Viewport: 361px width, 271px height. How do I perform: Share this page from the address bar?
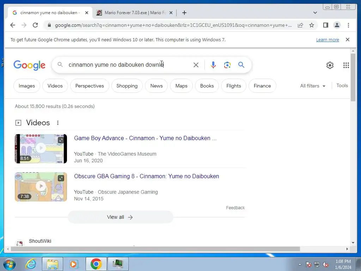tap(300, 25)
